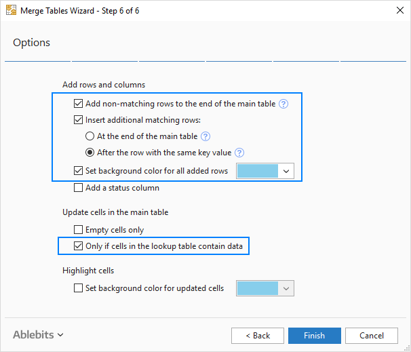Open added rows color dropdown arrow
The image size is (411, 352).
286,171
